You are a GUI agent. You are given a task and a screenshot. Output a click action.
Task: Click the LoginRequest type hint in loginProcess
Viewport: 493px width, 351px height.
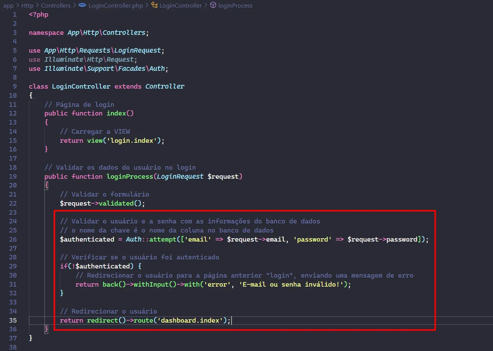coord(180,176)
